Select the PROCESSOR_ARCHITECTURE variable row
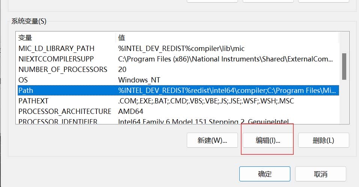Image resolution: width=359 pixels, height=187 pixels. coord(65,111)
